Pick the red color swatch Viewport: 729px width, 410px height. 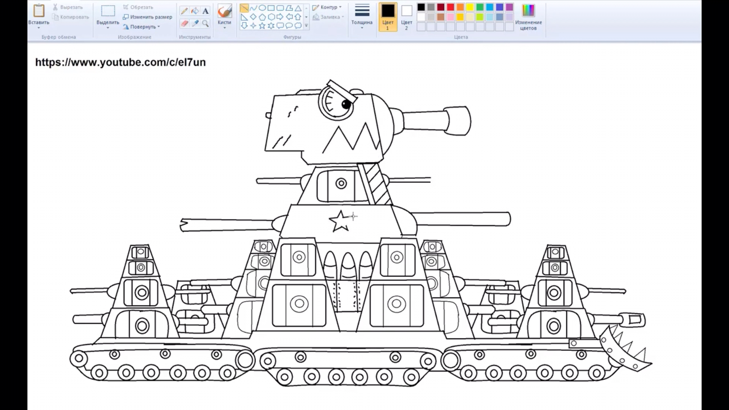click(x=450, y=6)
